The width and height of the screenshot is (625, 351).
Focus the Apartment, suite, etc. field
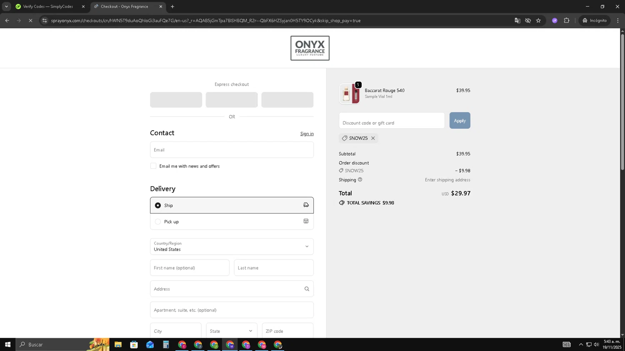click(x=232, y=310)
